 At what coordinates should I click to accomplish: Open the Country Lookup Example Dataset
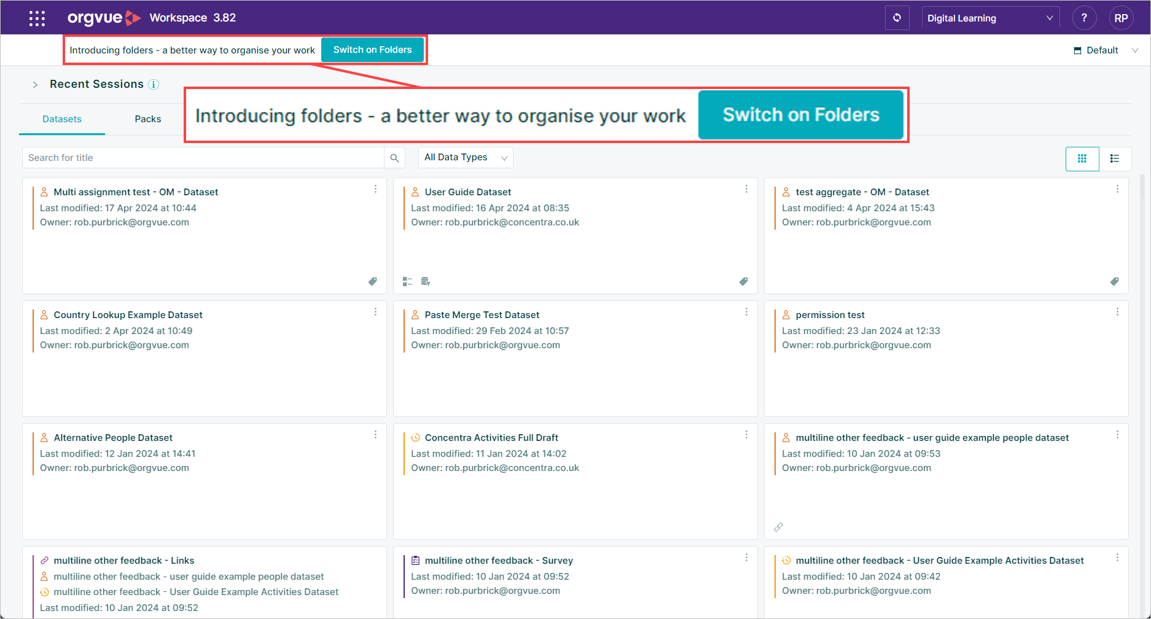click(x=128, y=314)
